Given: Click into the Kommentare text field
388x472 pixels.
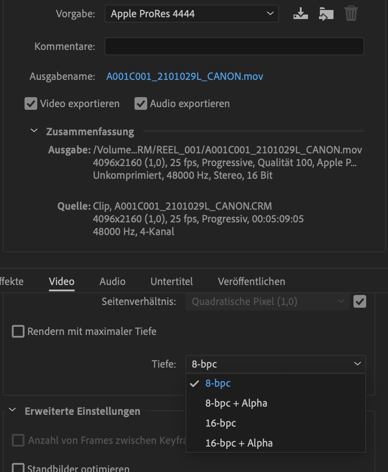Looking at the screenshot, I should click(234, 46).
